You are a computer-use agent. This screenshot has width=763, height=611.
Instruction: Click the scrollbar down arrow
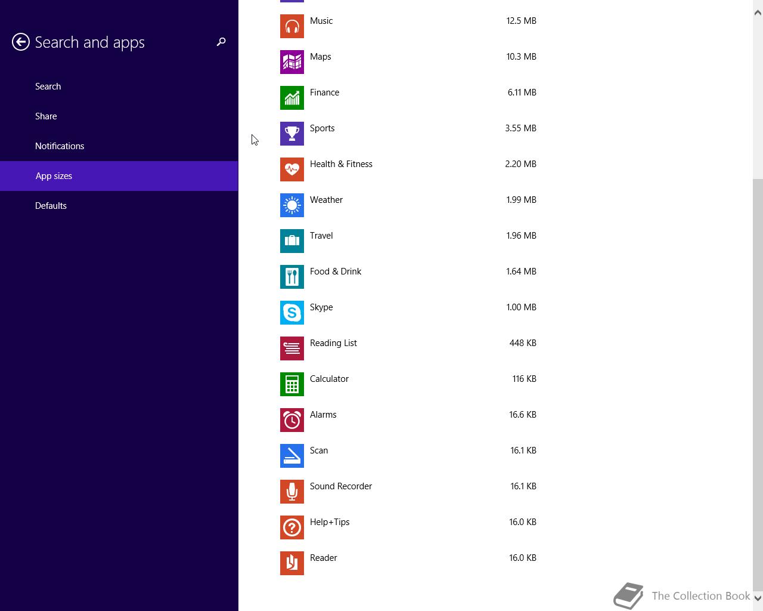tap(758, 597)
